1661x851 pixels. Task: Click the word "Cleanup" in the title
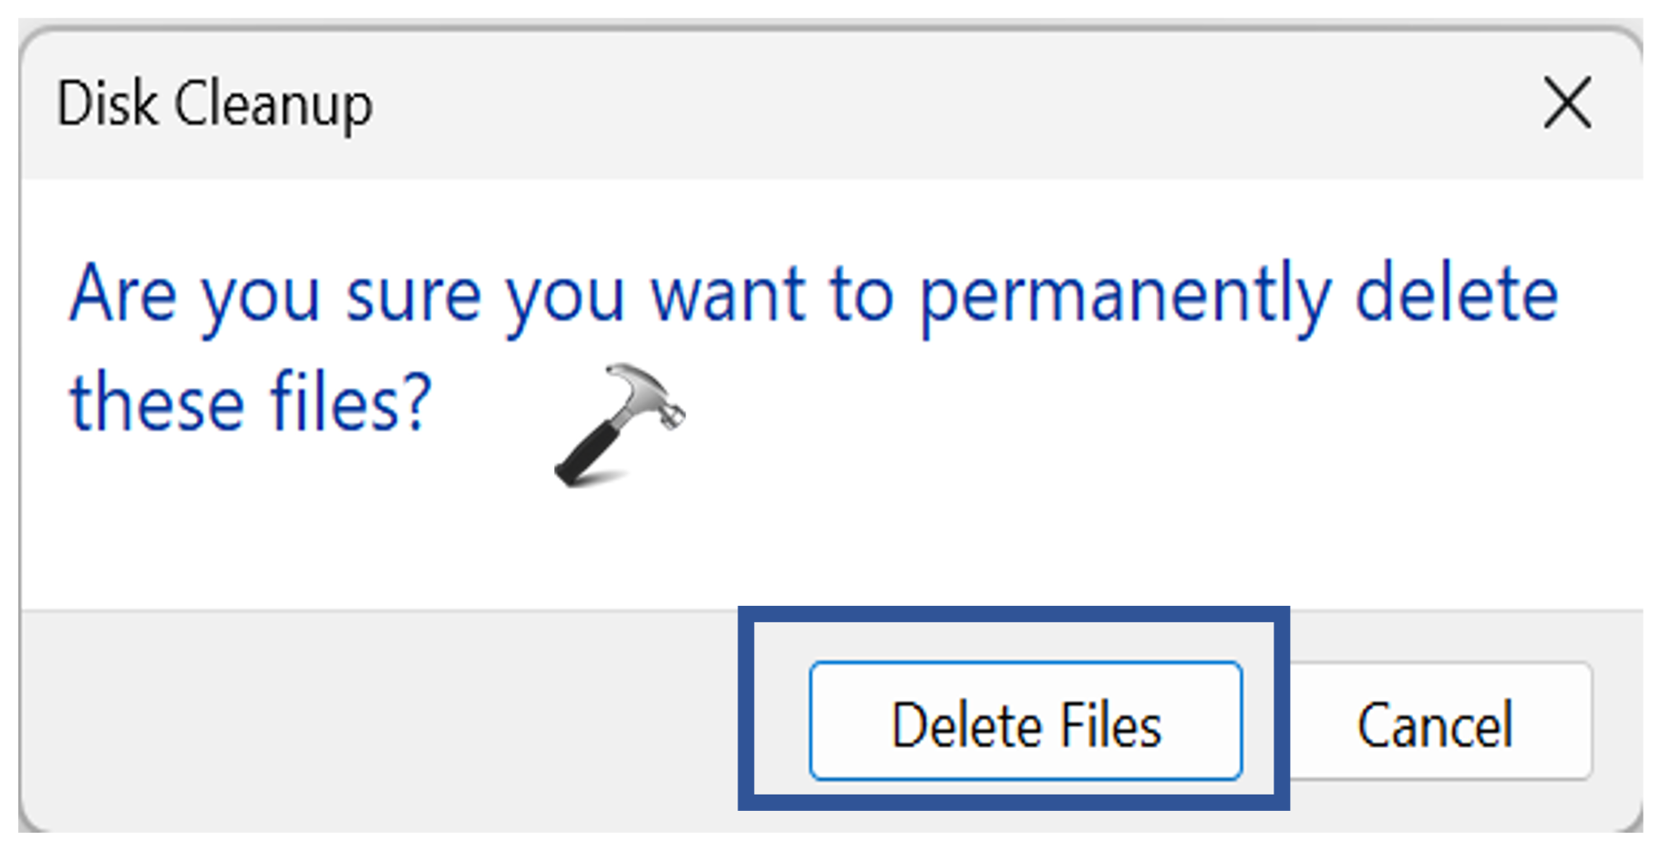click(273, 104)
